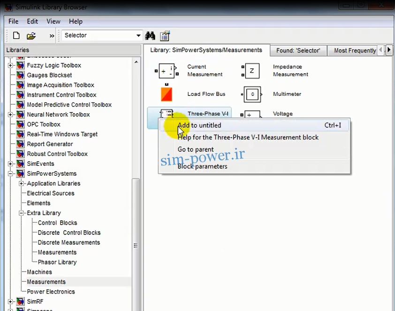Expand the Fuzzy Logic Toolbox node
The height and width of the screenshot is (311, 395).
(x=10, y=66)
